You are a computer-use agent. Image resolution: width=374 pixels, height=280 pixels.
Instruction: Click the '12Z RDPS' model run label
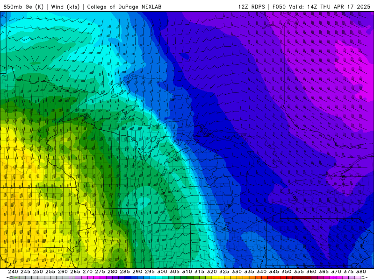[x=252, y=7]
